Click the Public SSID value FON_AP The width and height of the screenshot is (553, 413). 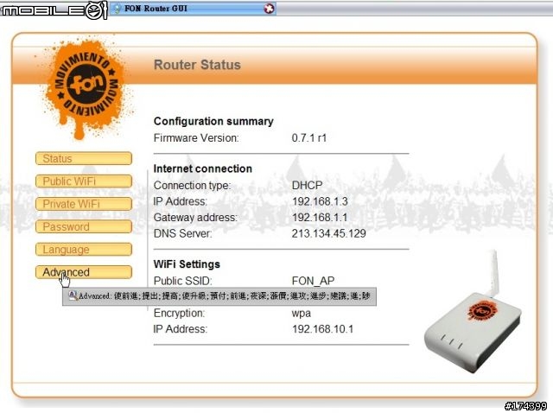313,281
